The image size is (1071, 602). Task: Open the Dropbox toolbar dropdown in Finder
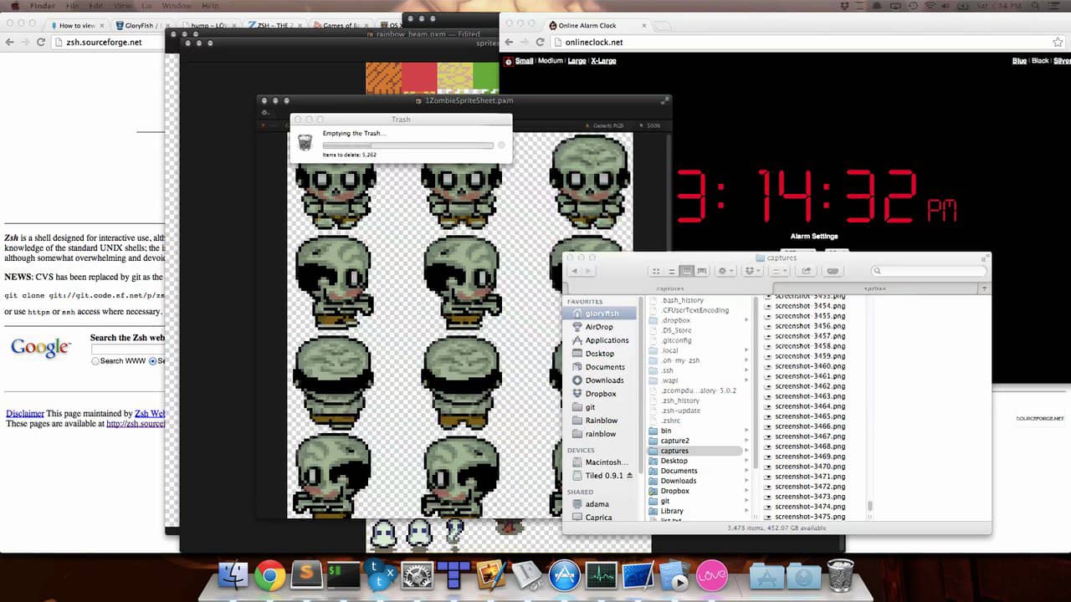tap(752, 271)
